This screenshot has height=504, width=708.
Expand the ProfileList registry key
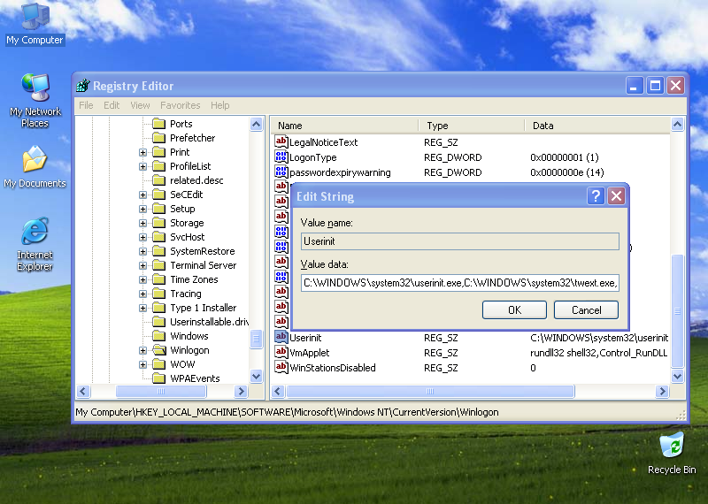click(142, 166)
